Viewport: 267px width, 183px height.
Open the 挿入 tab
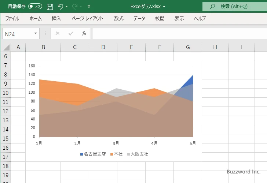click(56, 18)
